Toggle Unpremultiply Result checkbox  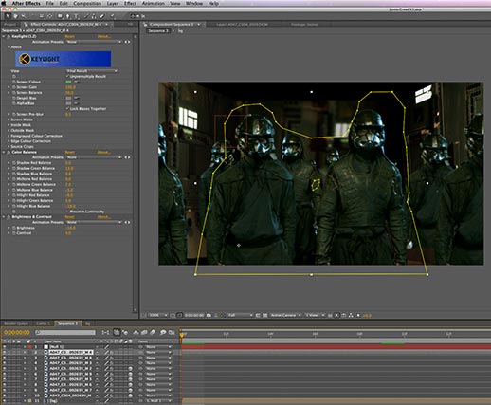click(x=67, y=76)
